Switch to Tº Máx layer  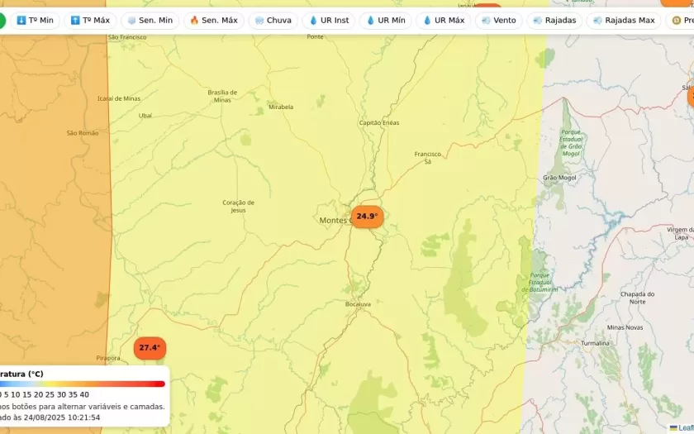tap(89, 20)
